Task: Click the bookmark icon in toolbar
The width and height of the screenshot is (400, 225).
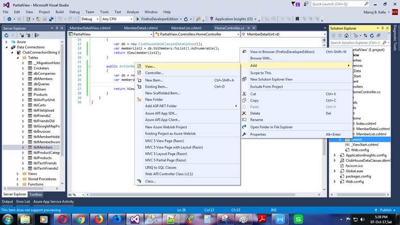Action: (x=297, y=19)
